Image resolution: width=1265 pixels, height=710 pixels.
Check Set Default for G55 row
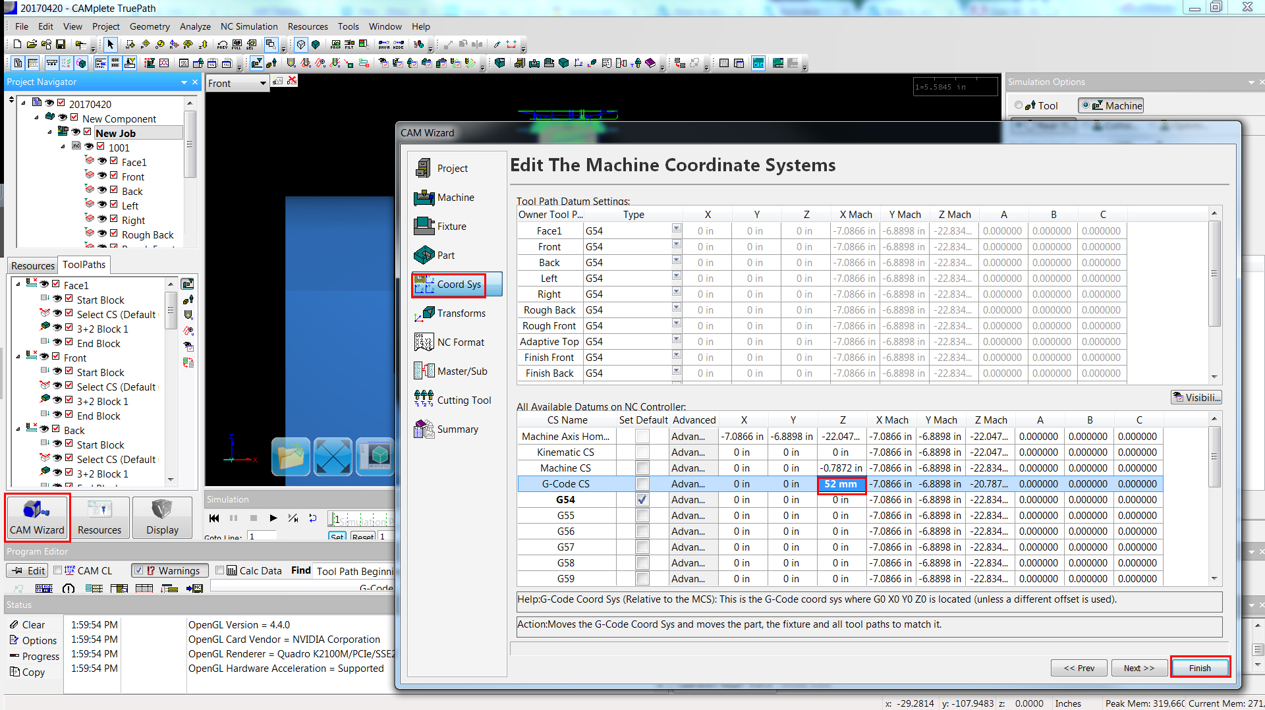[642, 516]
